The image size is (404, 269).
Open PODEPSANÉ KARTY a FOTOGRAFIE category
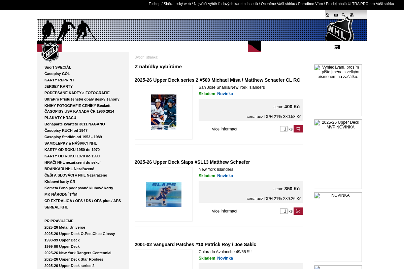77,93
